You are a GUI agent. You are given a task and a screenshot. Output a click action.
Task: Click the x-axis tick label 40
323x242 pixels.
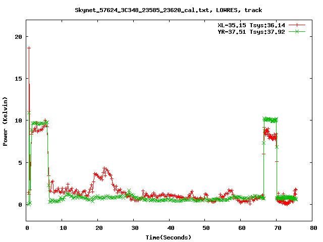[x=170, y=228]
